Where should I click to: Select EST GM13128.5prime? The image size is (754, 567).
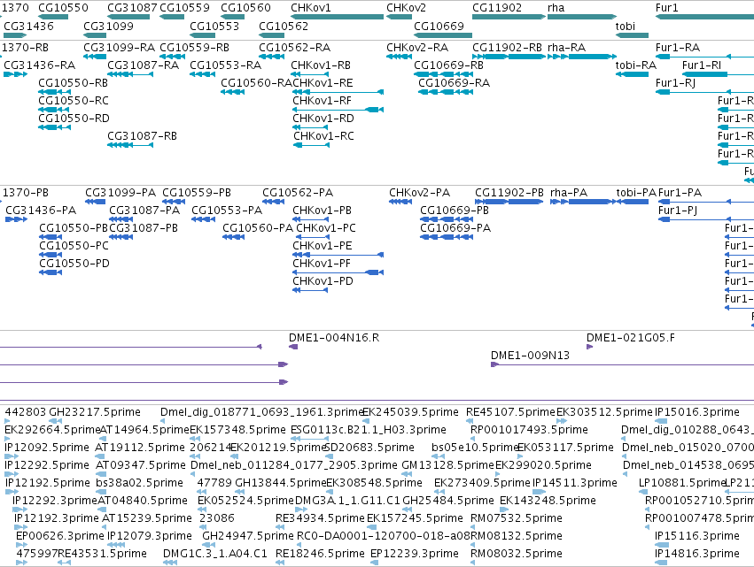[x=447, y=464]
